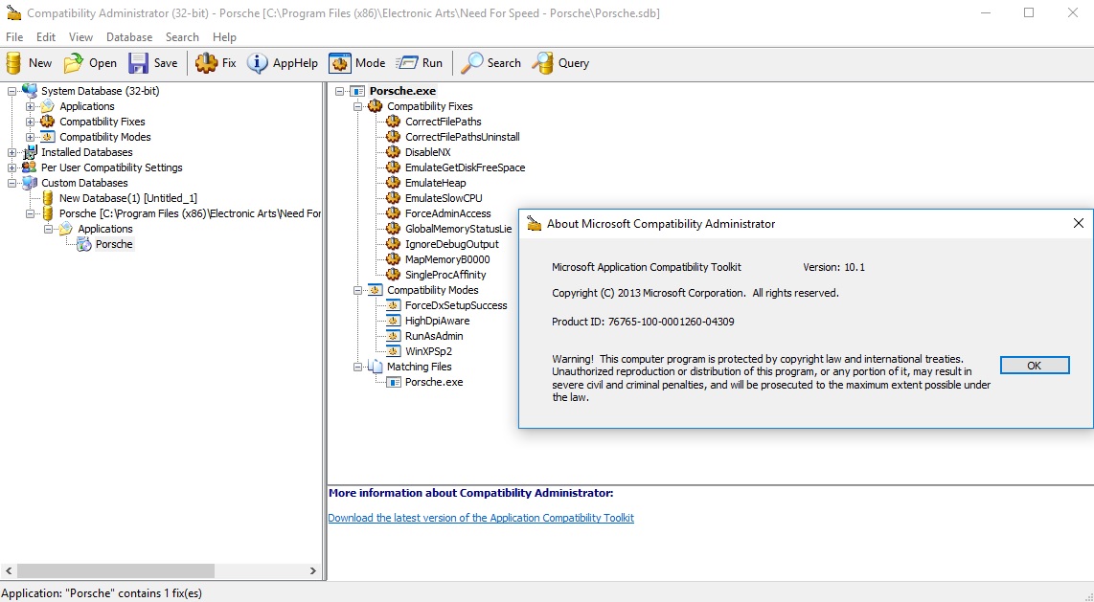Screen dimensions: 1094x602
Task: Click the Save floppy disk icon
Action: pos(138,63)
